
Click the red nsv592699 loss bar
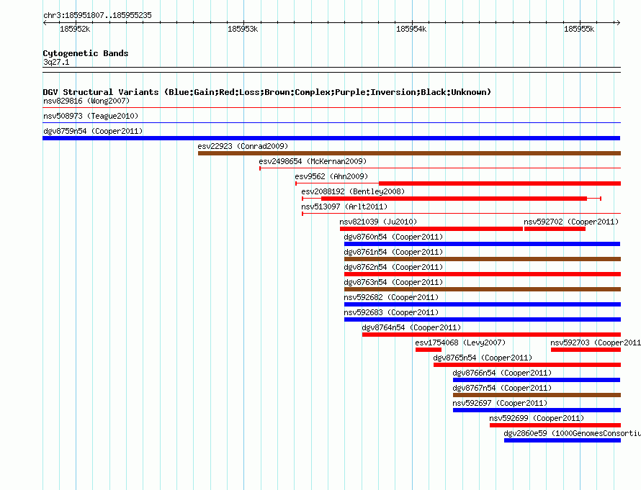[555, 425]
